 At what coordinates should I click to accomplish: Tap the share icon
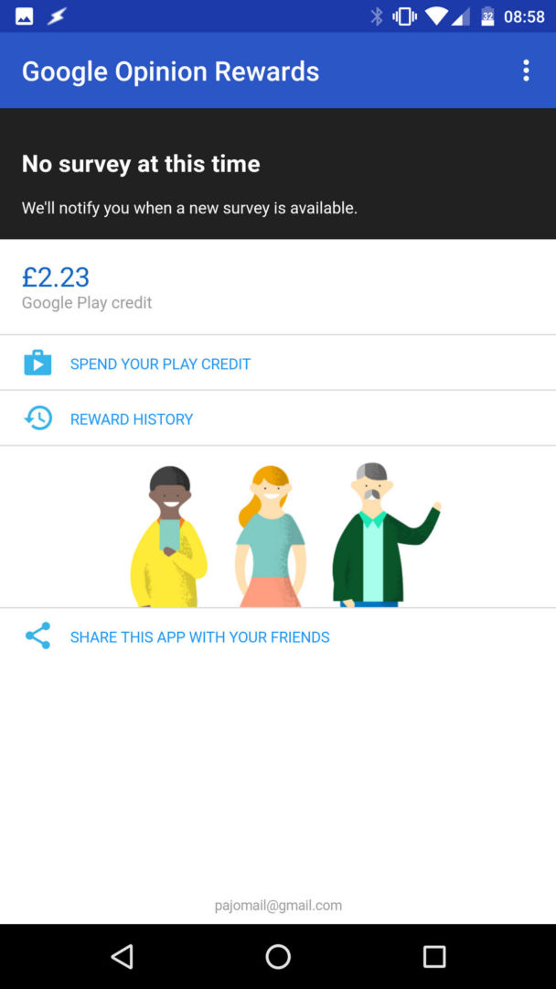pos(37,636)
